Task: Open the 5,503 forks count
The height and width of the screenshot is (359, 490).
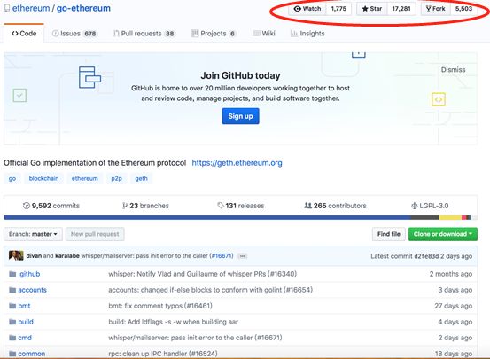Action: [463, 9]
